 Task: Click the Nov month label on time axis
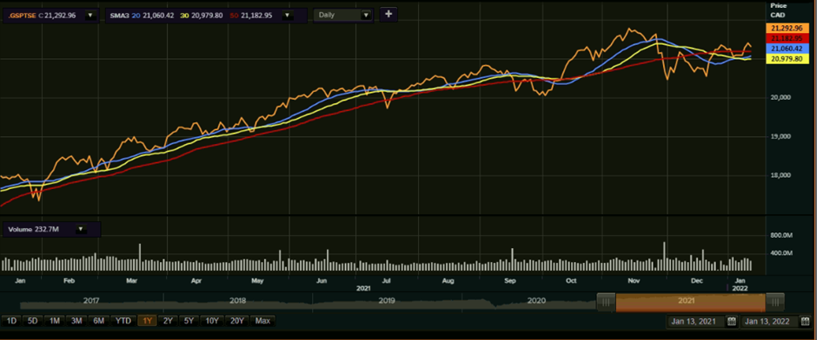[634, 281]
